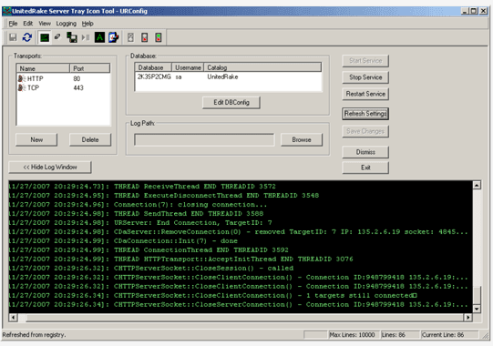This screenshot has width=493, height=346.
Task: Click the green letter A font icon
Action: point(99,37)
